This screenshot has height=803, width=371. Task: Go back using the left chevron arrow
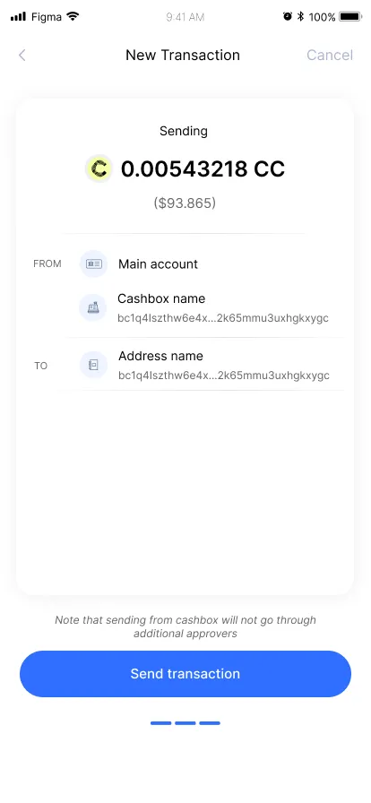22,56
